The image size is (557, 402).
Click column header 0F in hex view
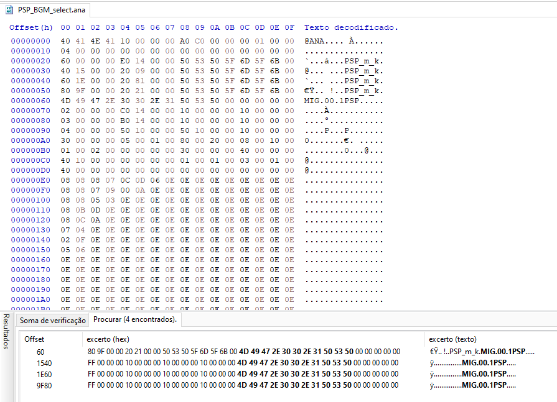pyautogui.click(x=289, y=28)
